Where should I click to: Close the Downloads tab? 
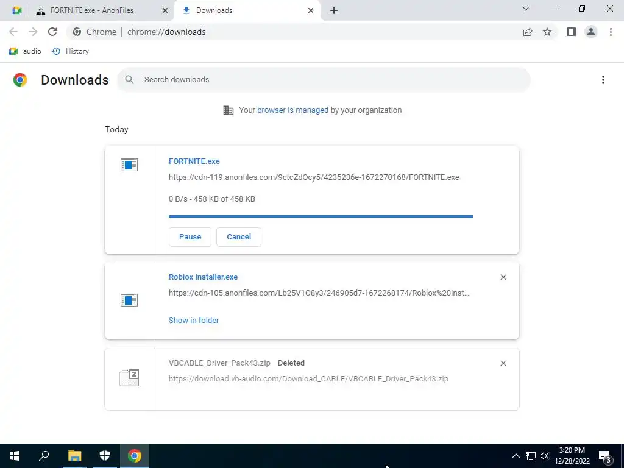(311, 11)
